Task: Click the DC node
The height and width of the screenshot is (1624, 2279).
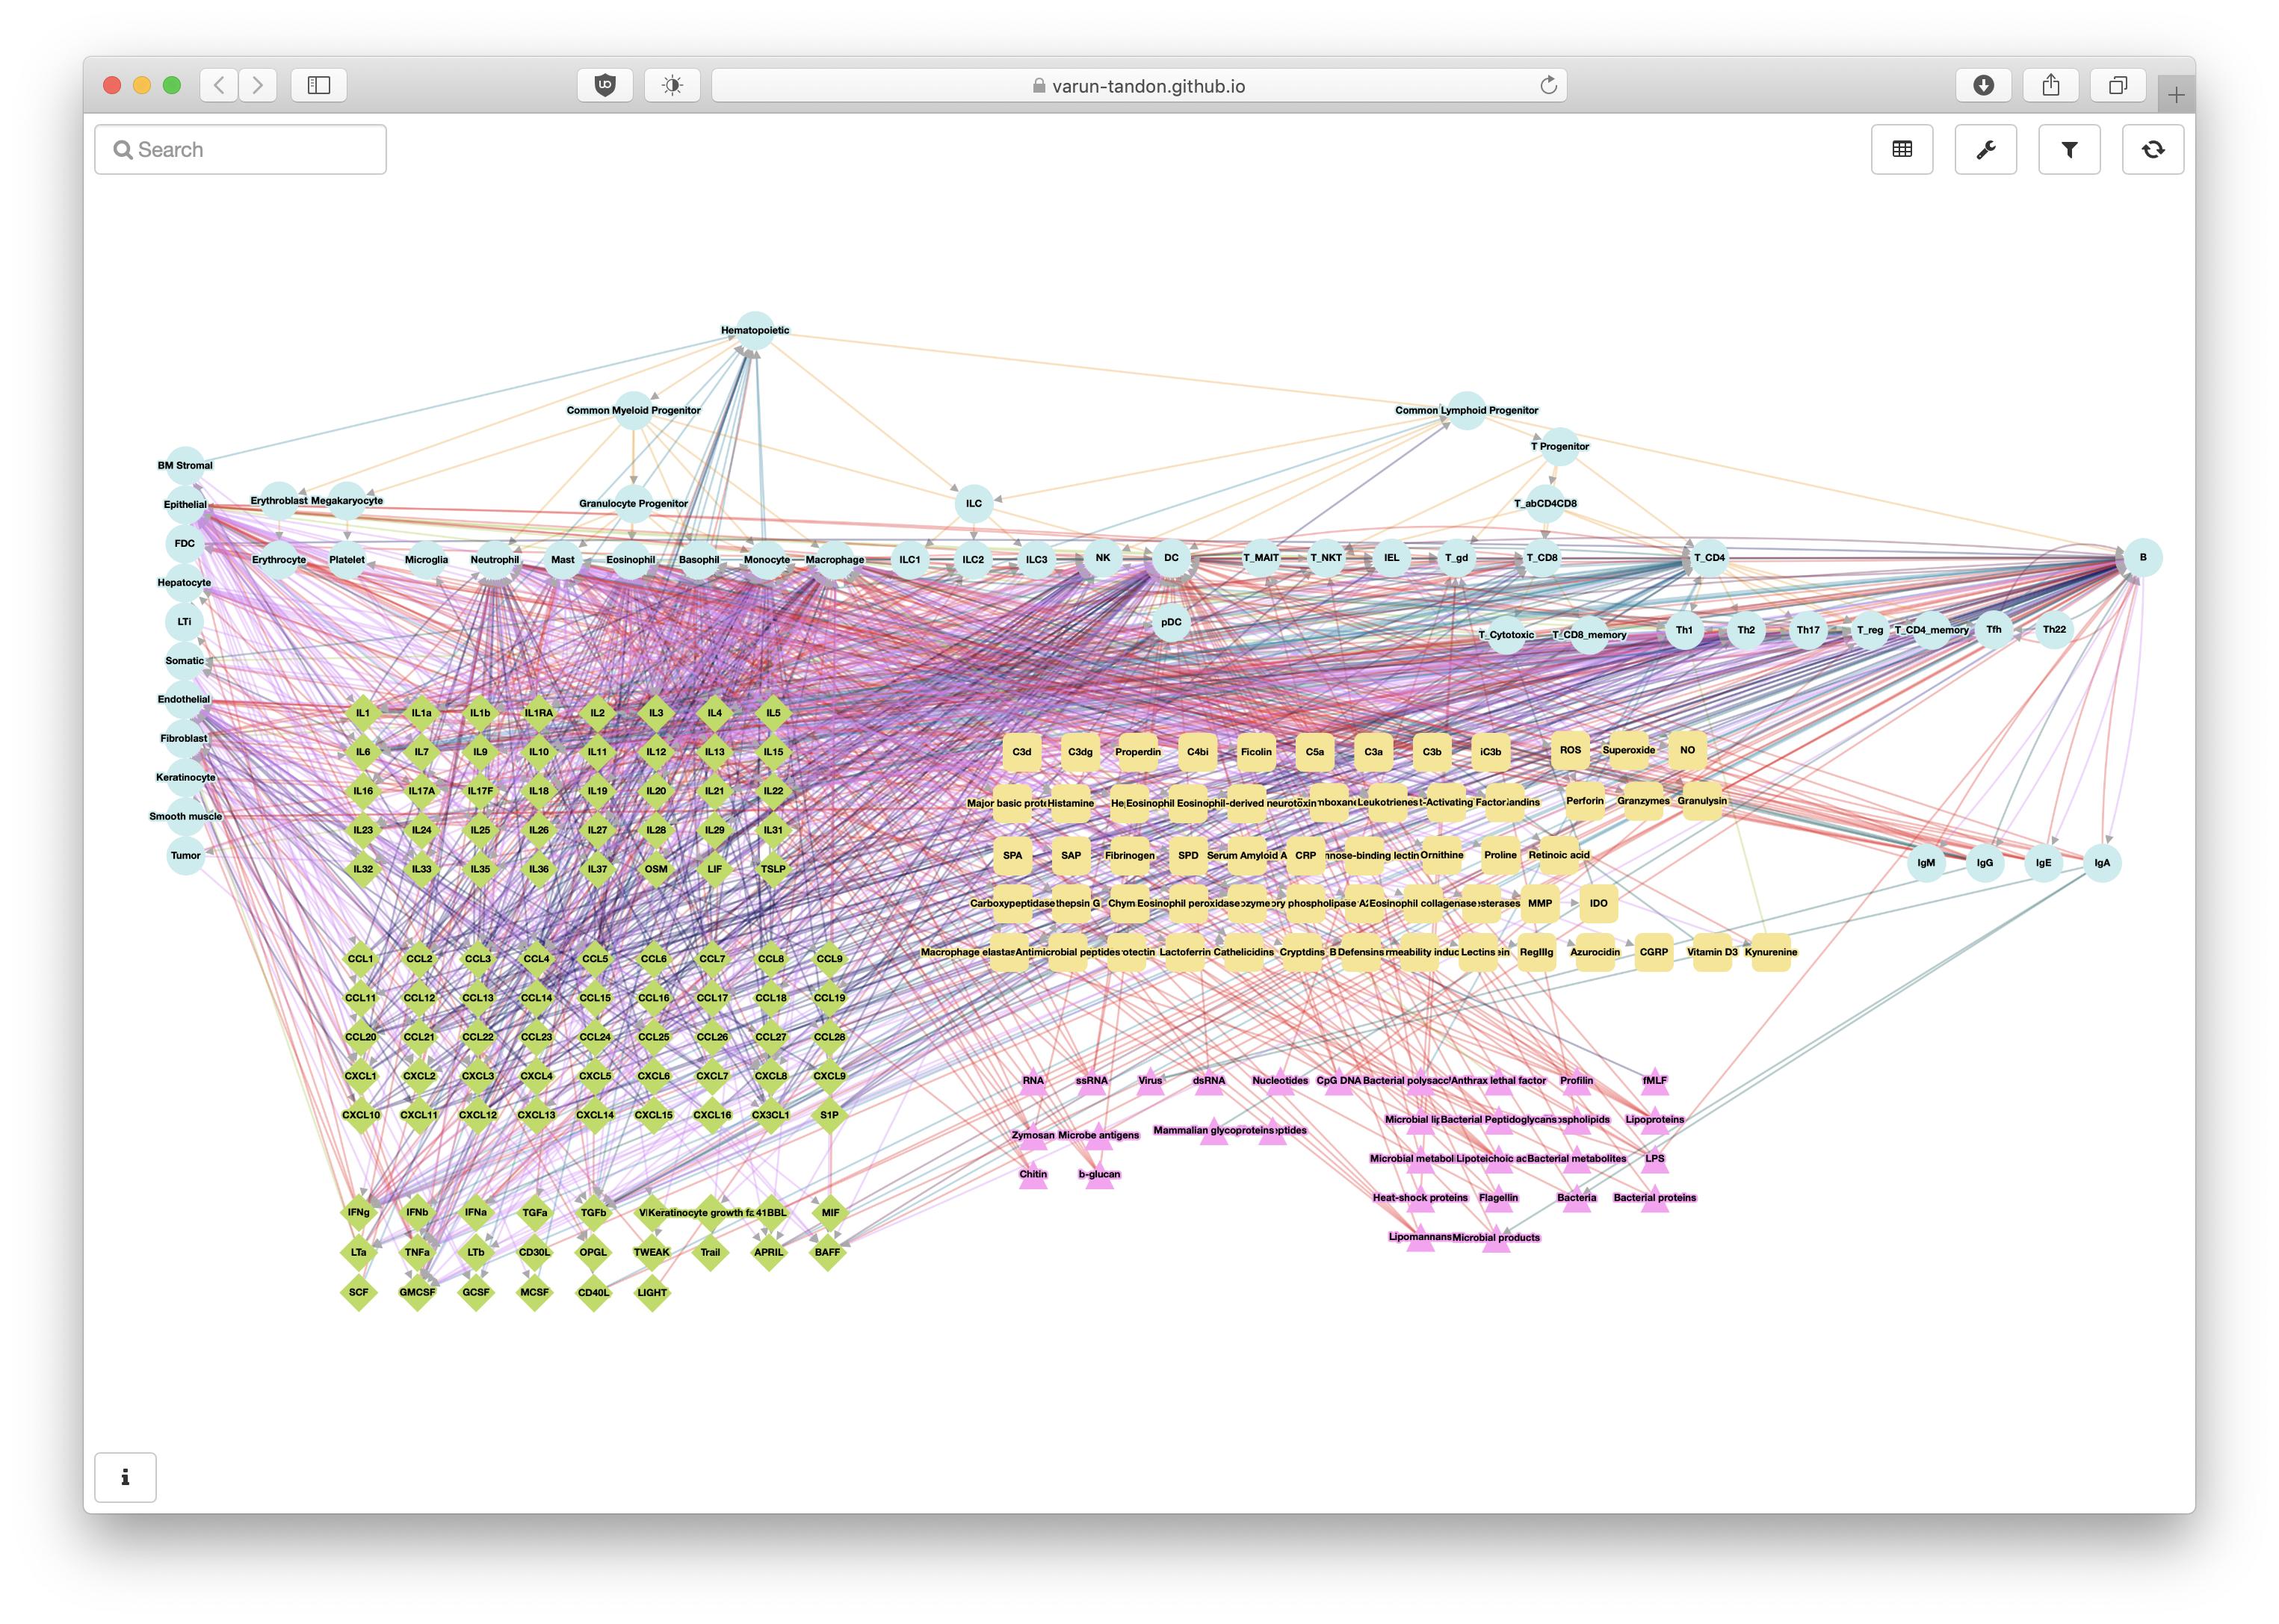Action: point(1171,557)
